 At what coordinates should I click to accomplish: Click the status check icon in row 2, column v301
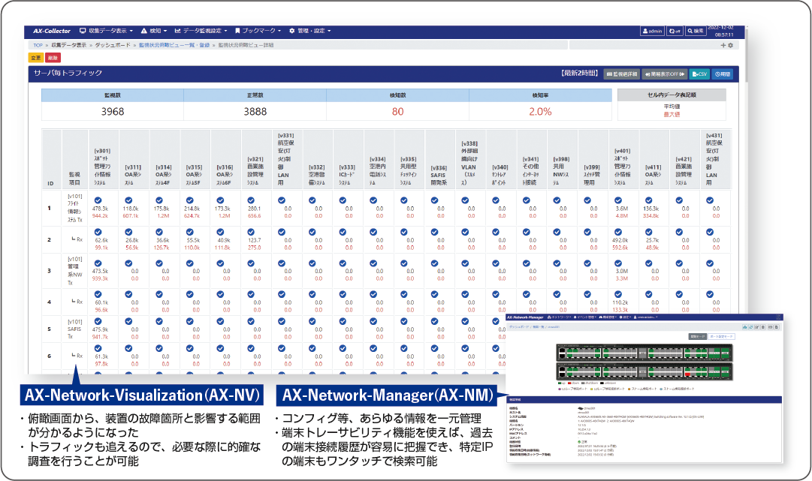[x=98, y=232]
